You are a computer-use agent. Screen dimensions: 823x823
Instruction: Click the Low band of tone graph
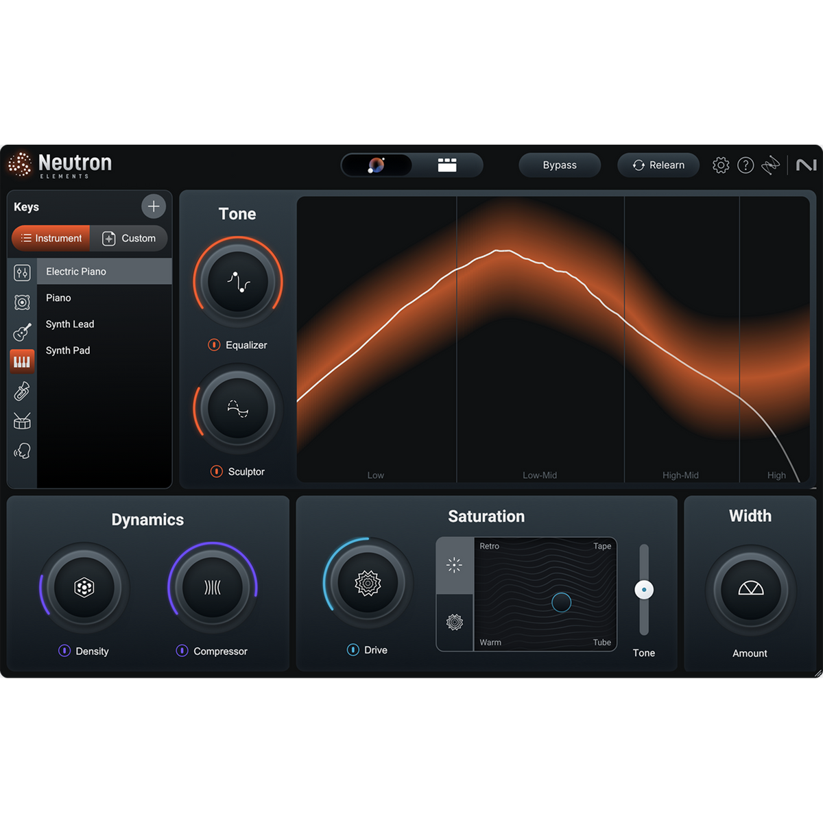click(377, 339)
